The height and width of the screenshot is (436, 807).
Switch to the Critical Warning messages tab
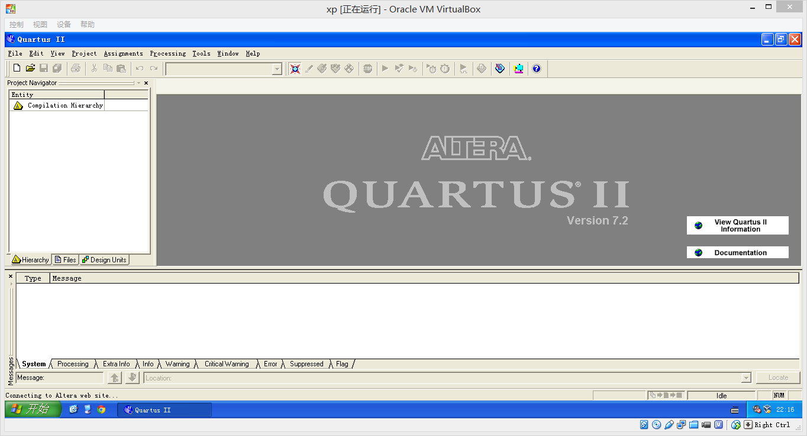(227, 364)
